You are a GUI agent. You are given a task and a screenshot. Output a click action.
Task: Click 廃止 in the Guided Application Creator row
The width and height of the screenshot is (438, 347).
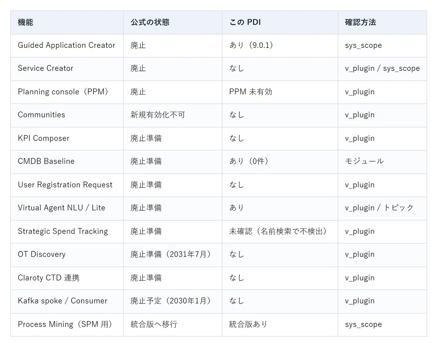tap(138, 45)
